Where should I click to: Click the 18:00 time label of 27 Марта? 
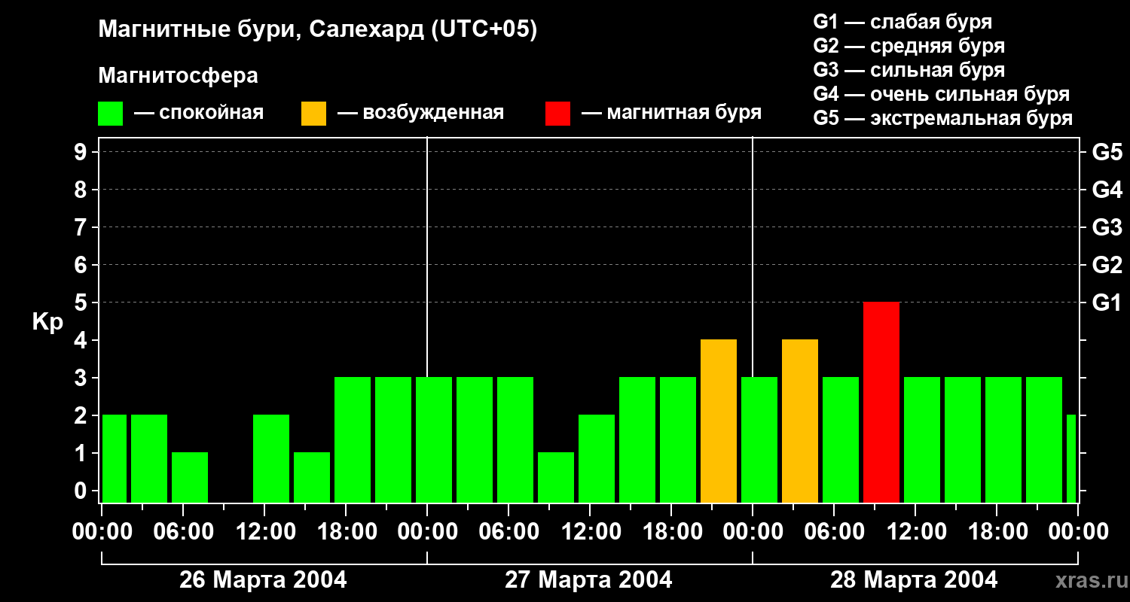671,531
